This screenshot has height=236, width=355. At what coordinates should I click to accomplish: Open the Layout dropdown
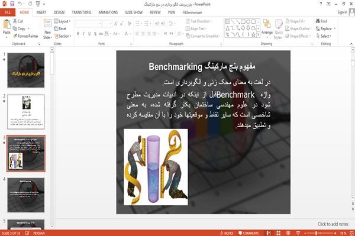click(62, 21)
